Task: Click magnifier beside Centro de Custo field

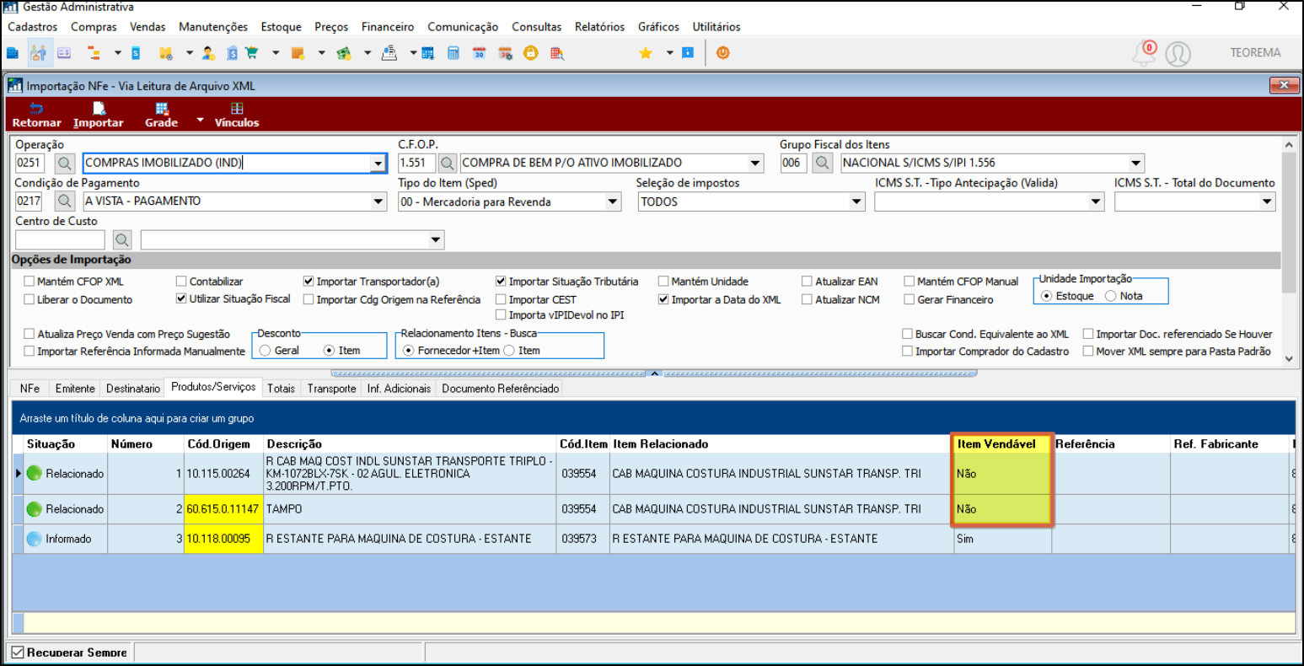Action: point(122,240)
